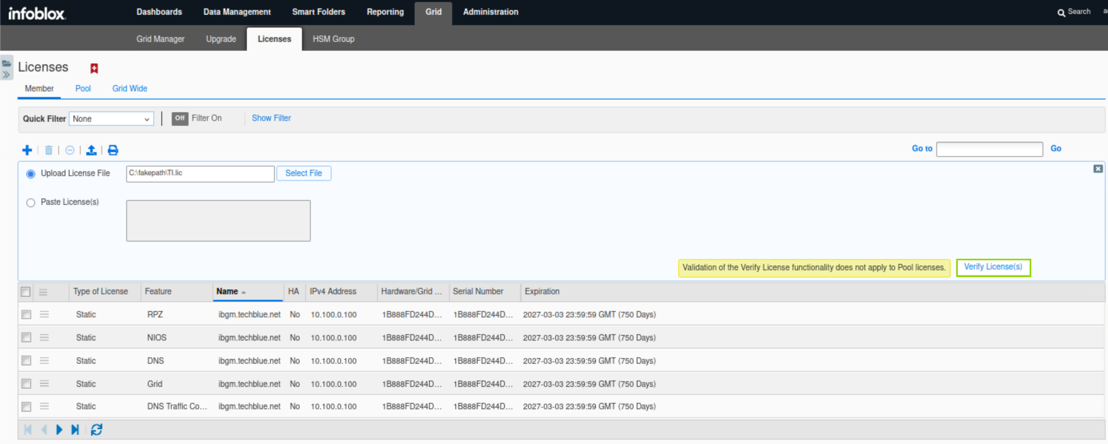The height and width of the screenshot is (444, 1108).
Task: Click the Show Filter link
Action: pos(271,118)
